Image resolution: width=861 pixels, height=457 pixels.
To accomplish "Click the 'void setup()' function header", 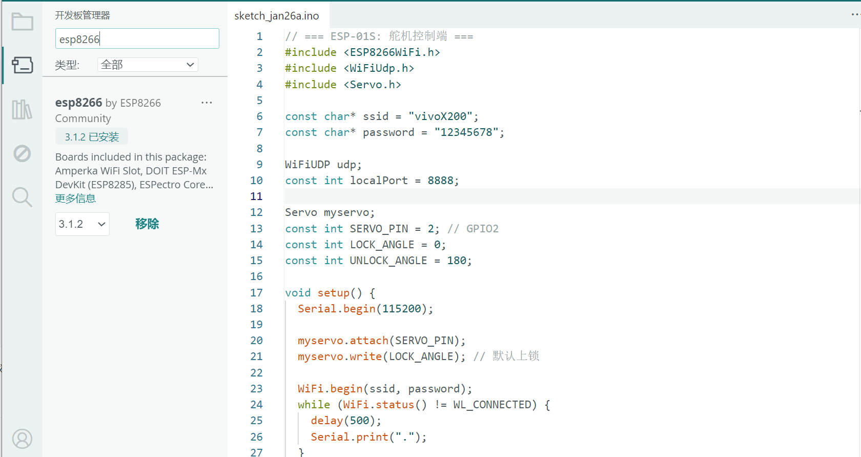I will coord(330,293).
